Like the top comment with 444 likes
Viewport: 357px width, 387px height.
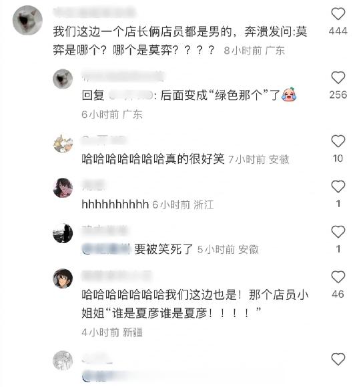pyautogui.click(x=338, y=13)
